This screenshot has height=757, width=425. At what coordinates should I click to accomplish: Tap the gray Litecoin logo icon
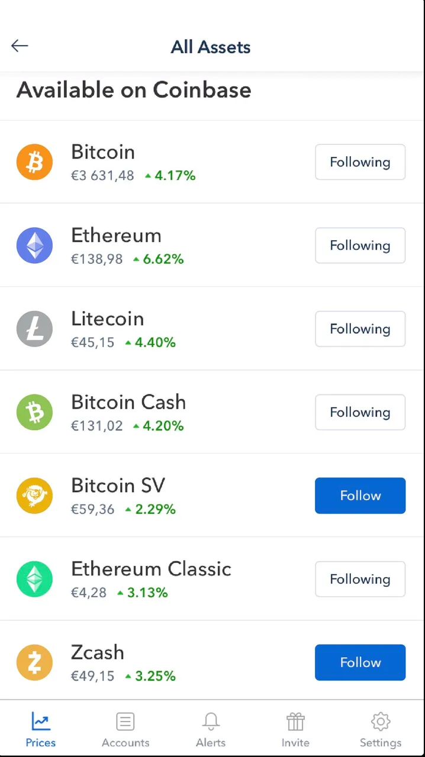(34, 329)
